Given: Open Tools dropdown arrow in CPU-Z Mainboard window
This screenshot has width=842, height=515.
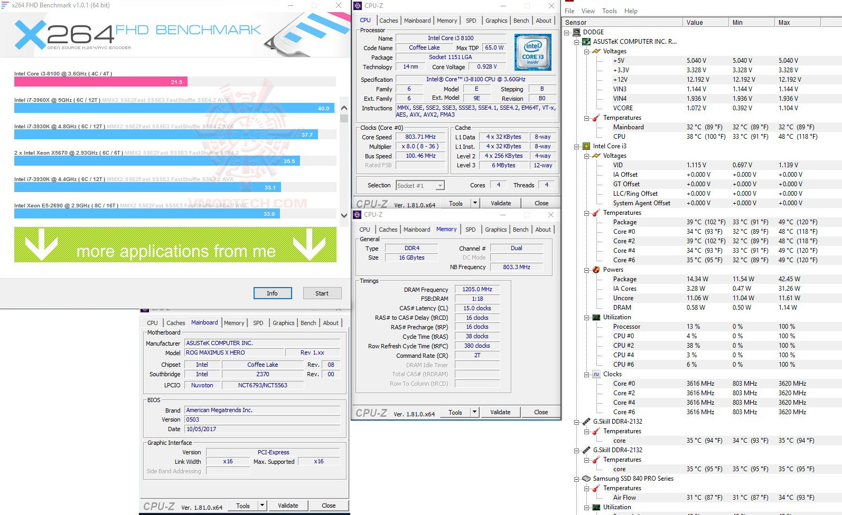Looking at the screenshot, I should (x=261, y=506).
